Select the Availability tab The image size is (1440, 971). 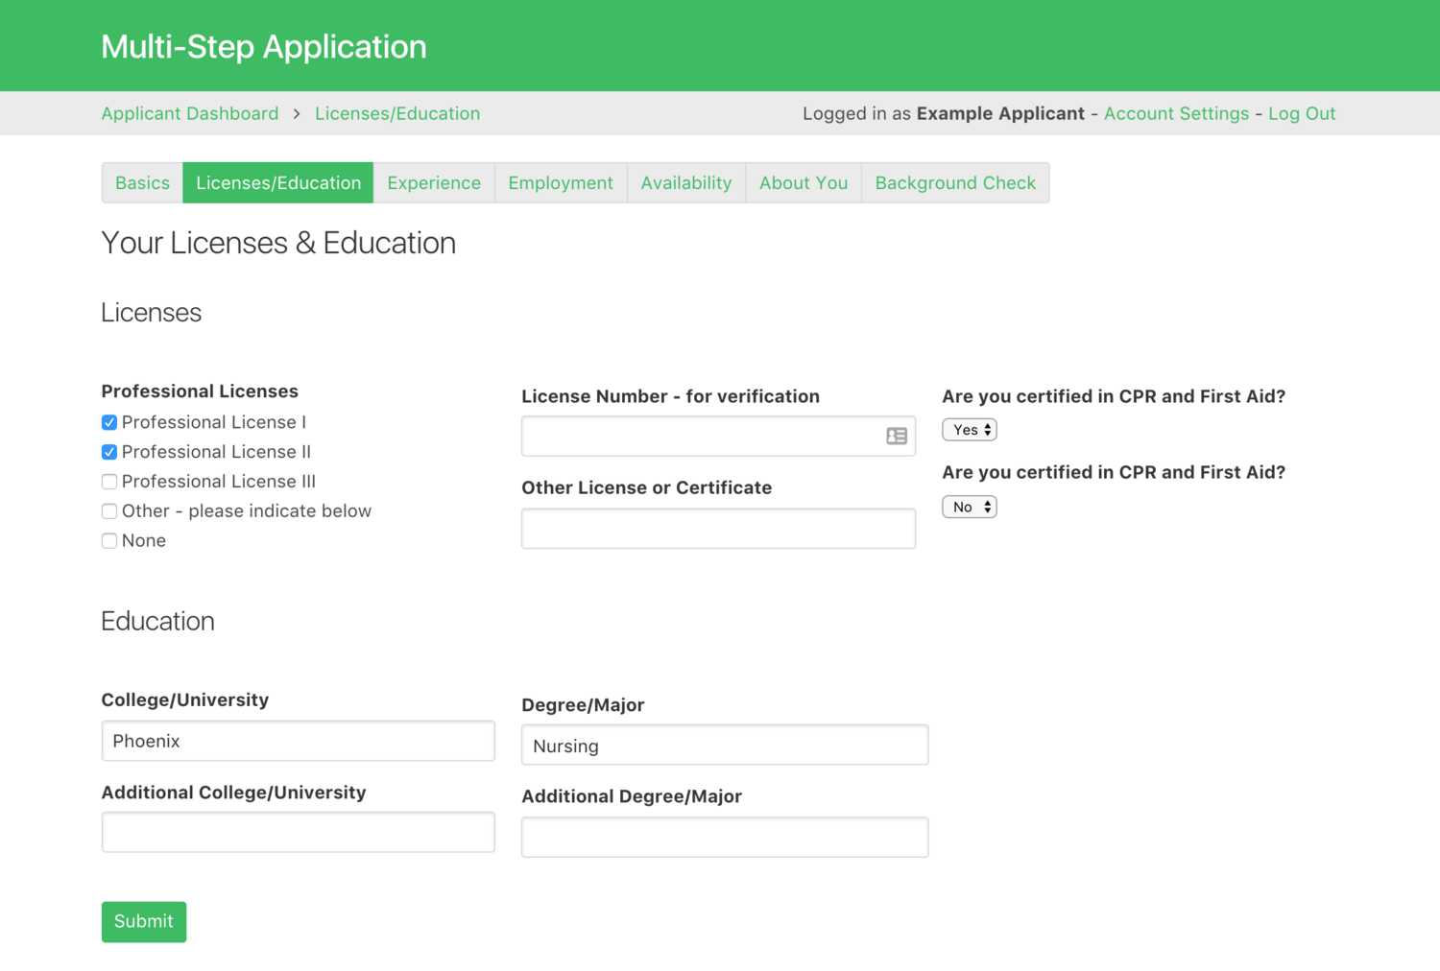pos(685,183)
